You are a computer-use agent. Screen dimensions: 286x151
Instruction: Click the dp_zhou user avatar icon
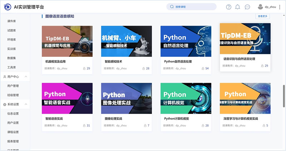click(x=260, y=6)
